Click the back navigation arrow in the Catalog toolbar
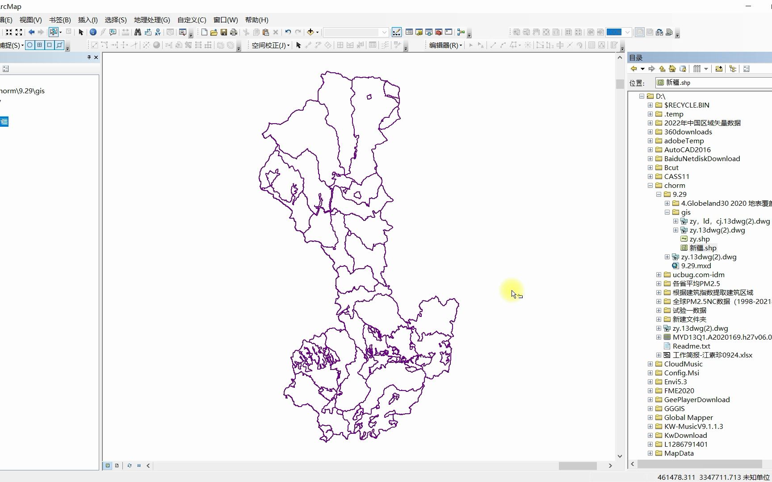772x482 pixels. point(634,68)
